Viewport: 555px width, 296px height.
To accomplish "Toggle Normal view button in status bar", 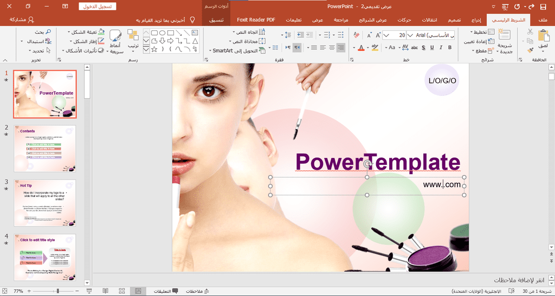I will pos(138,291).
